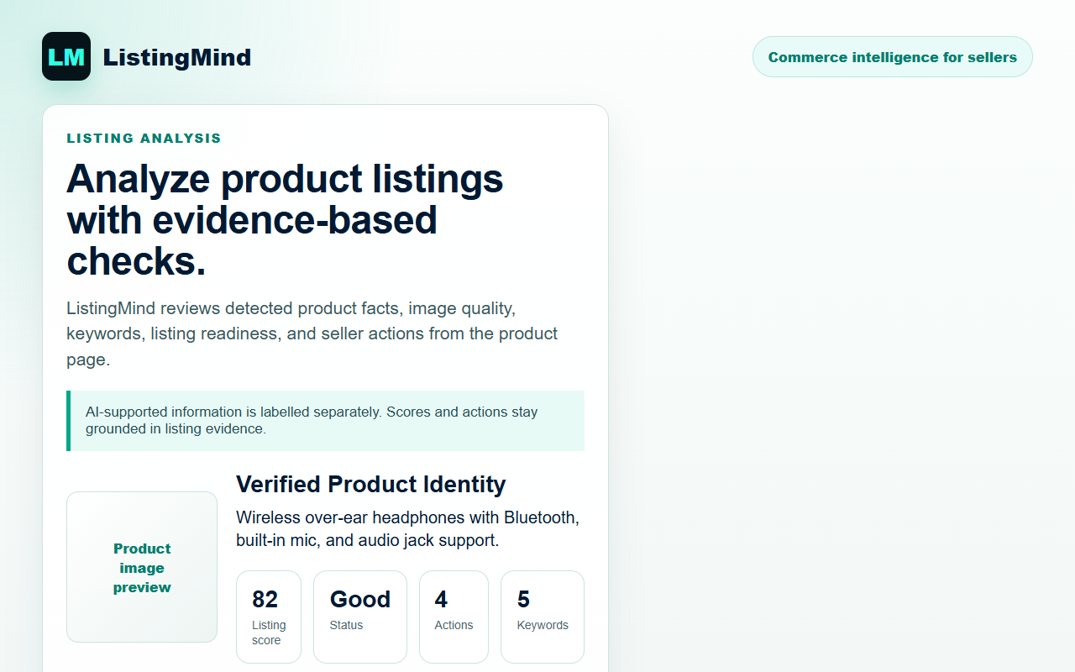Viewport: 1075px width, 672px height.
Task: Click the Verified Product Identity heading
Action: point(371,485)
